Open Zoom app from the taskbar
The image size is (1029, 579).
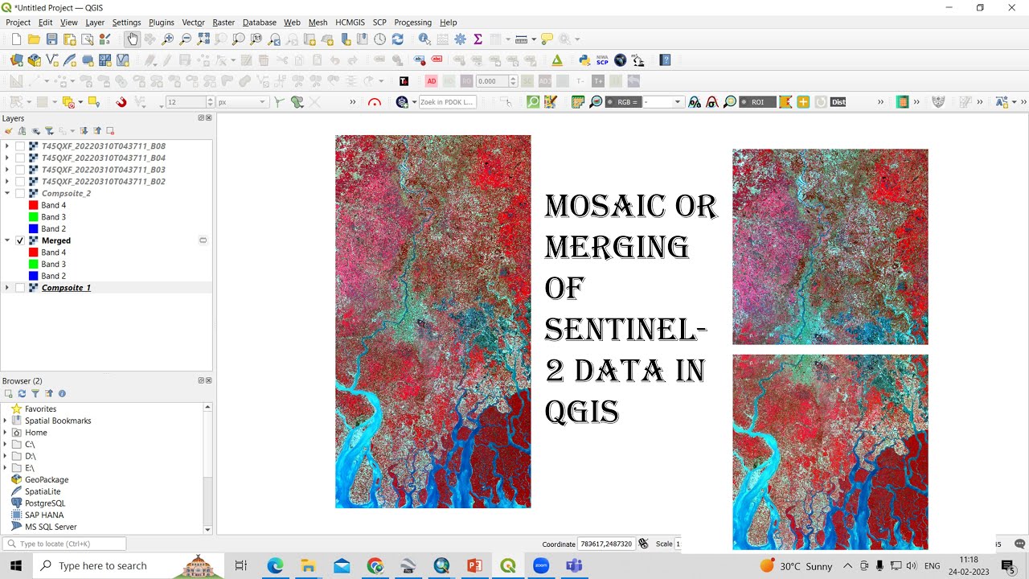(540, 565)
